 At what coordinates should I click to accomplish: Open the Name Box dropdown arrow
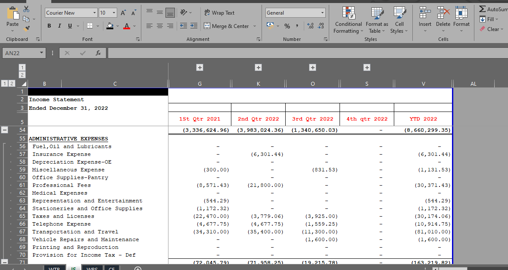coord(41,53)
